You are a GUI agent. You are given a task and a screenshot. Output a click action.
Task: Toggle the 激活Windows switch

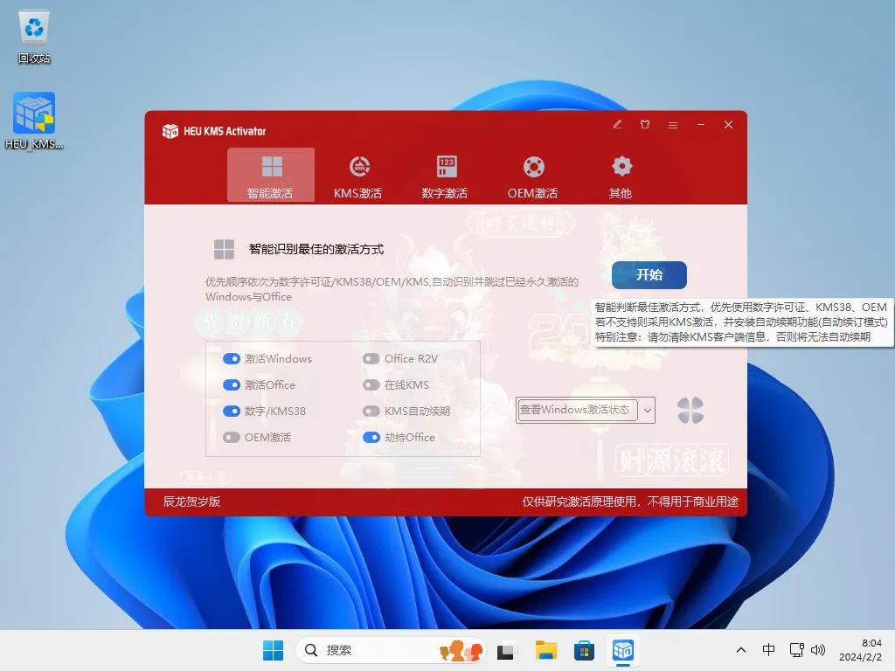[x=231, y=358]
